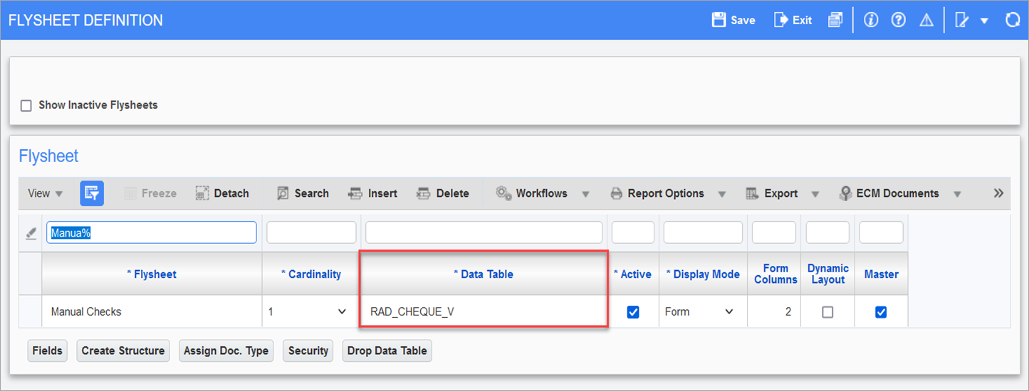Open the View menu in Flysheet toolbar
Viewport: 1029px width, 391px height.
tap(45, 193)
